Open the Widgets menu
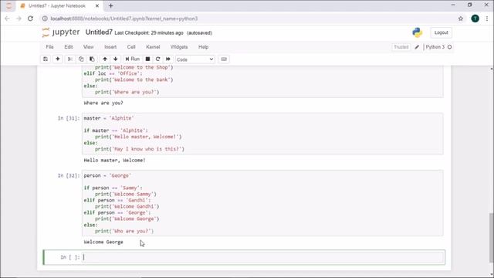Screen dimensions: 494x278 (179, 46)
